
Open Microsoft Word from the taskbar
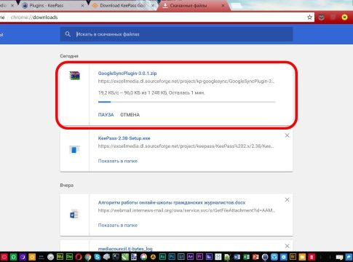click(x=237, y=257)
